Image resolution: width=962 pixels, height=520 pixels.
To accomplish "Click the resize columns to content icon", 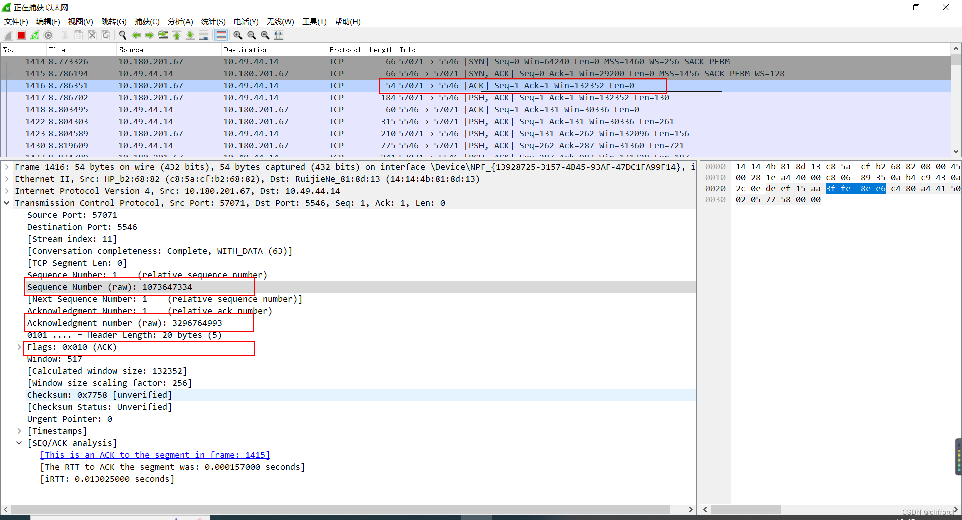I will click(x=279, y=35).
